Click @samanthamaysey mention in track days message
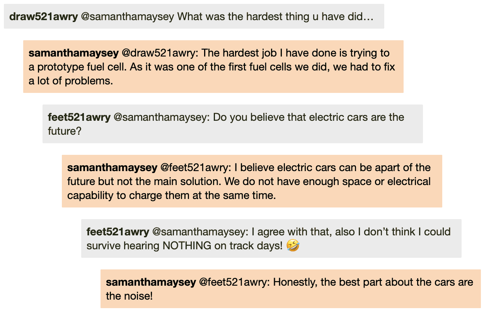Viewport: 484px width, 312px height. (x=200, y=232)
